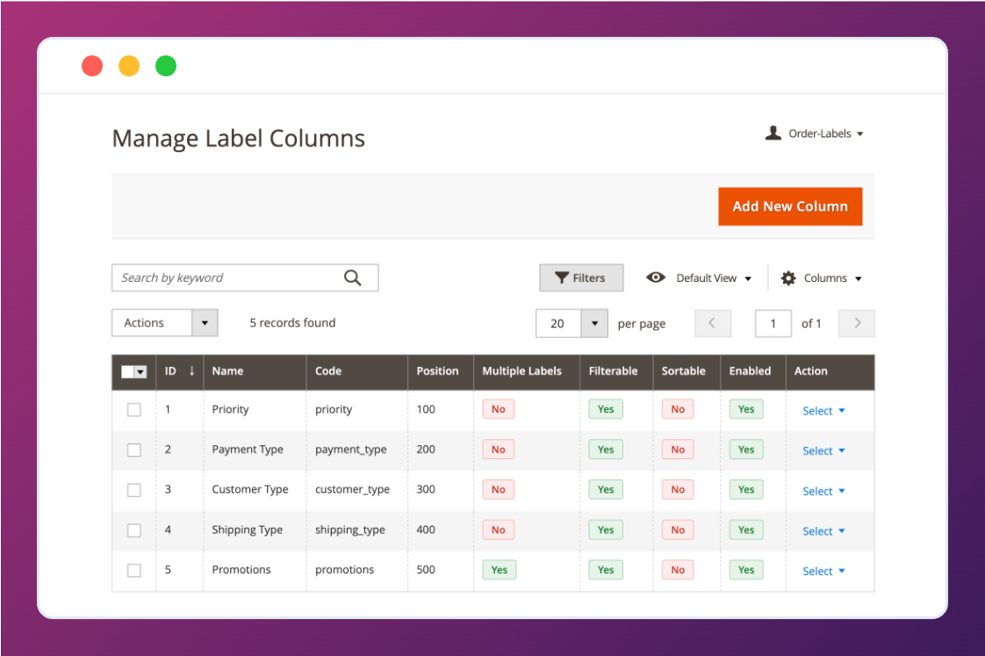Open the header mass-select dropdown arrow
Screen dimensions: 985x656
coord(140,371)
